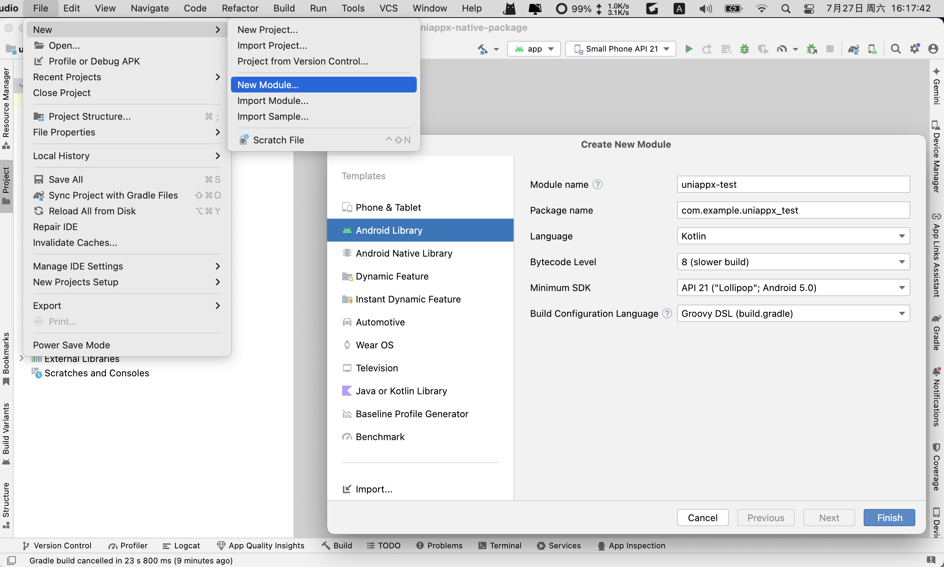944x567 pixels.
Task: Open the Notifications side panel
Action: 936,397
